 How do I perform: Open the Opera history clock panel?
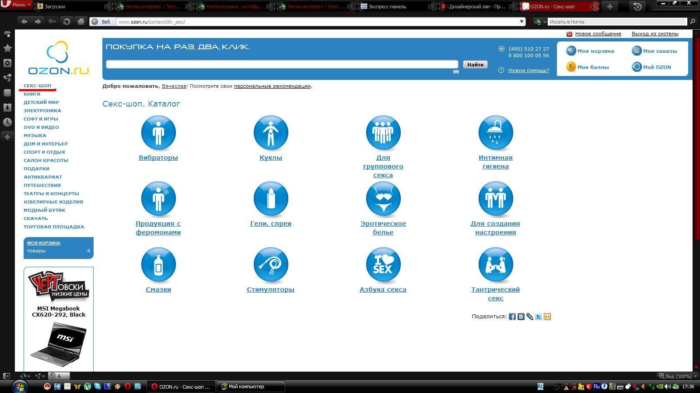coord(7,122)
